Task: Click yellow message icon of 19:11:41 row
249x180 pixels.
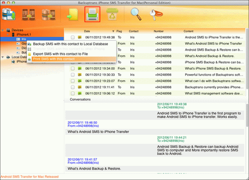Action: click(80, 87)
